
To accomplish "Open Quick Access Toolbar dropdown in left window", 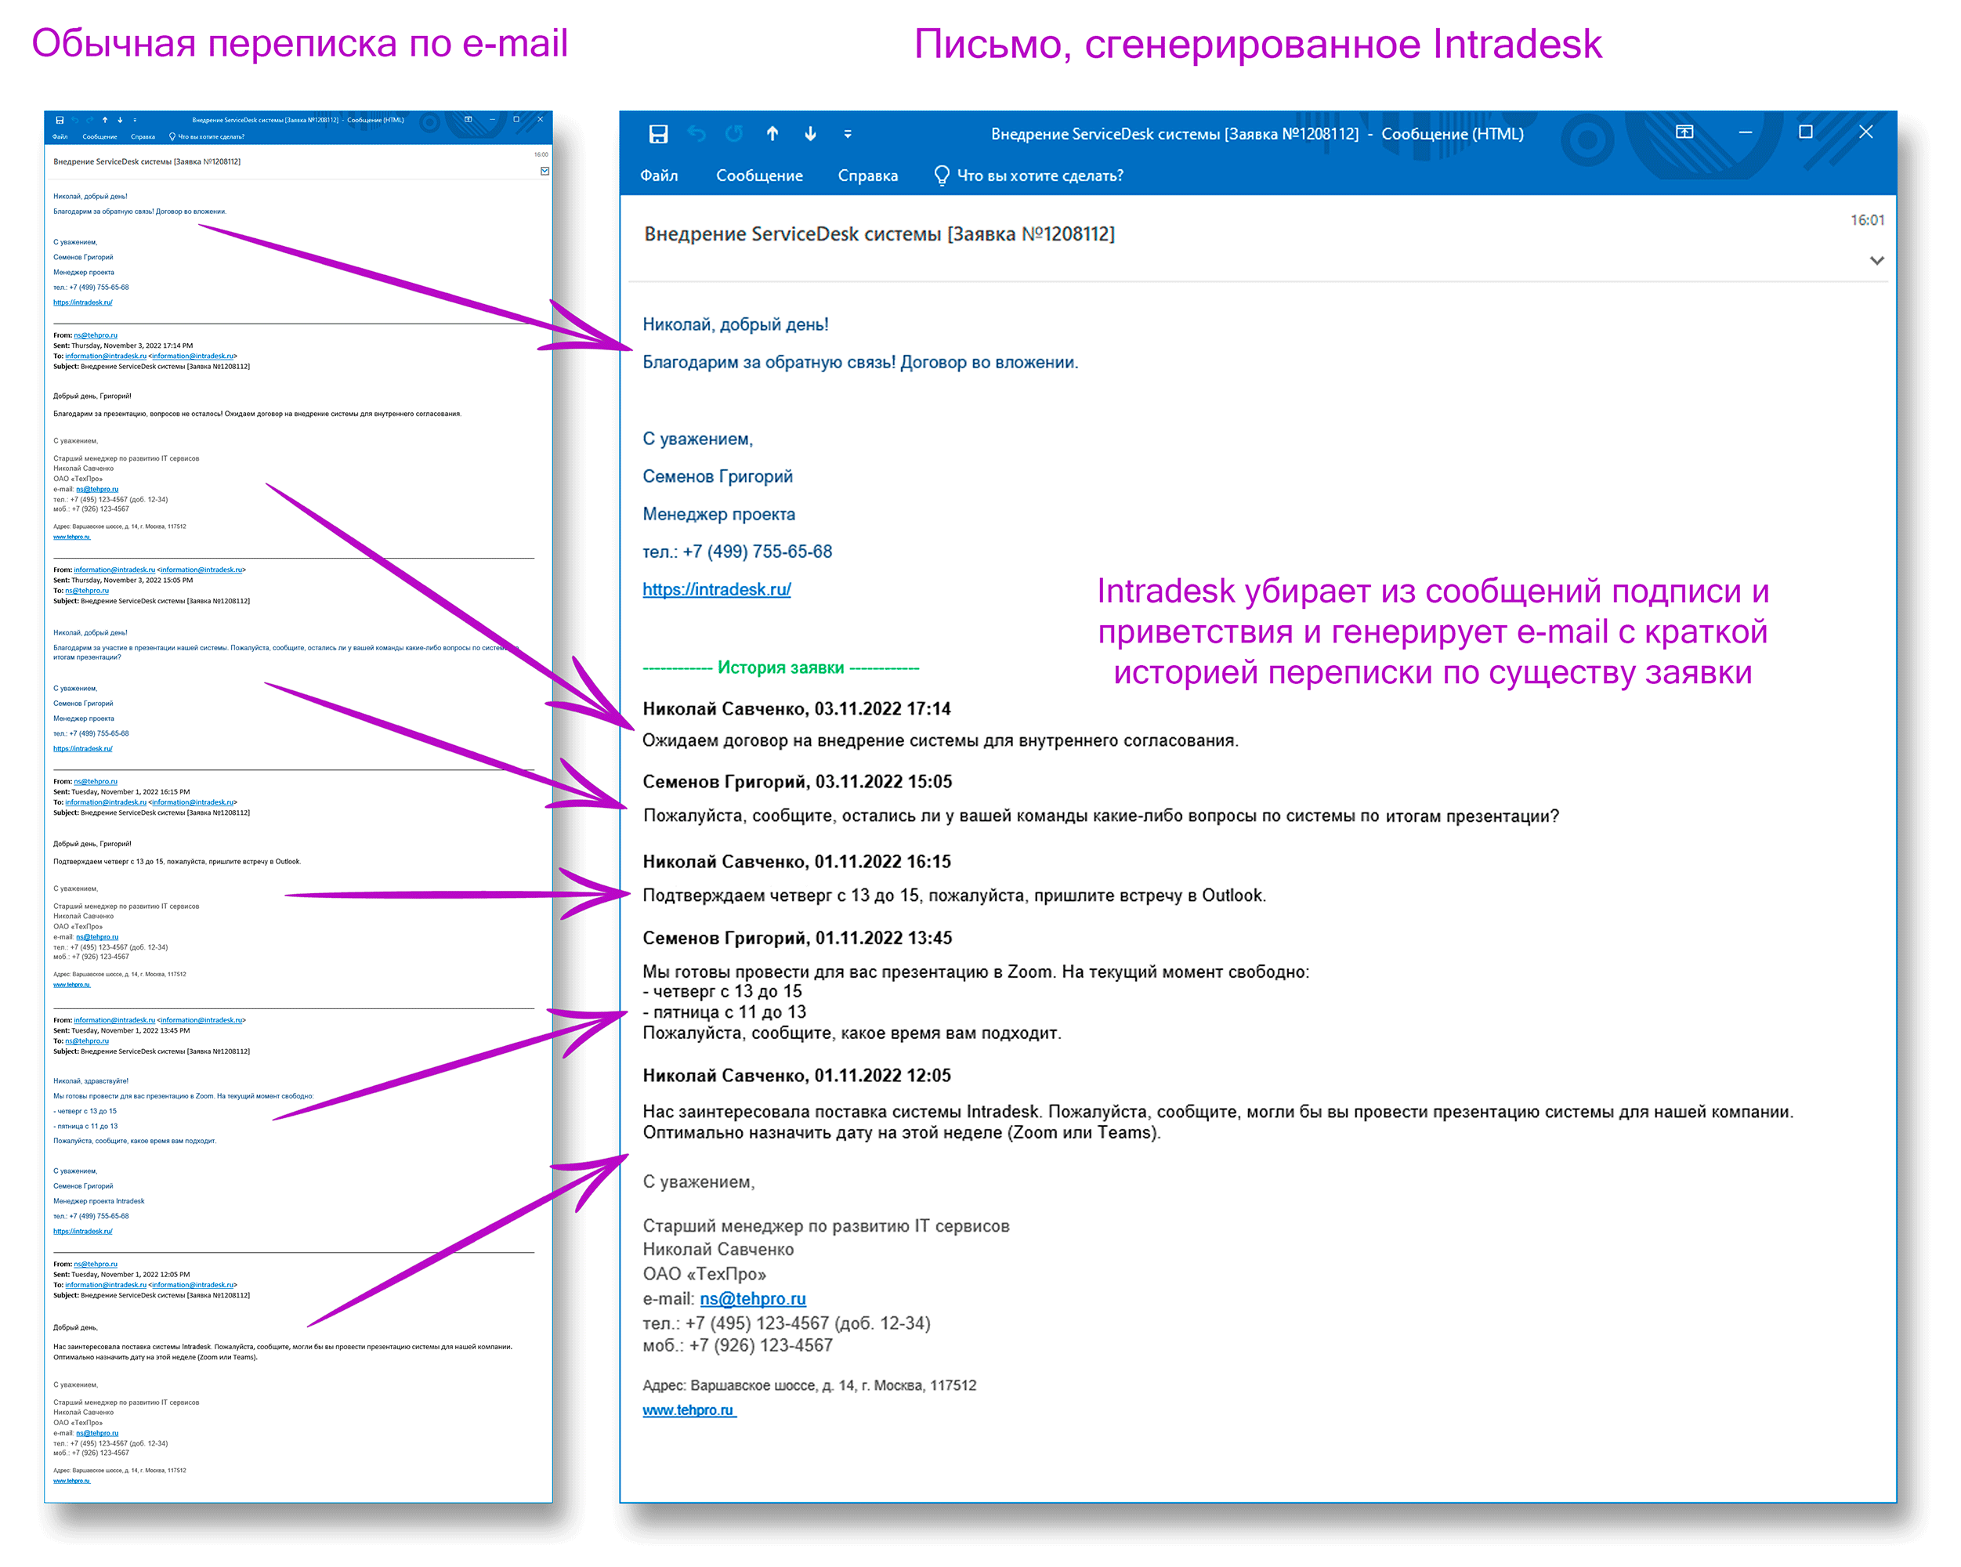I will [x=135, y=119].
